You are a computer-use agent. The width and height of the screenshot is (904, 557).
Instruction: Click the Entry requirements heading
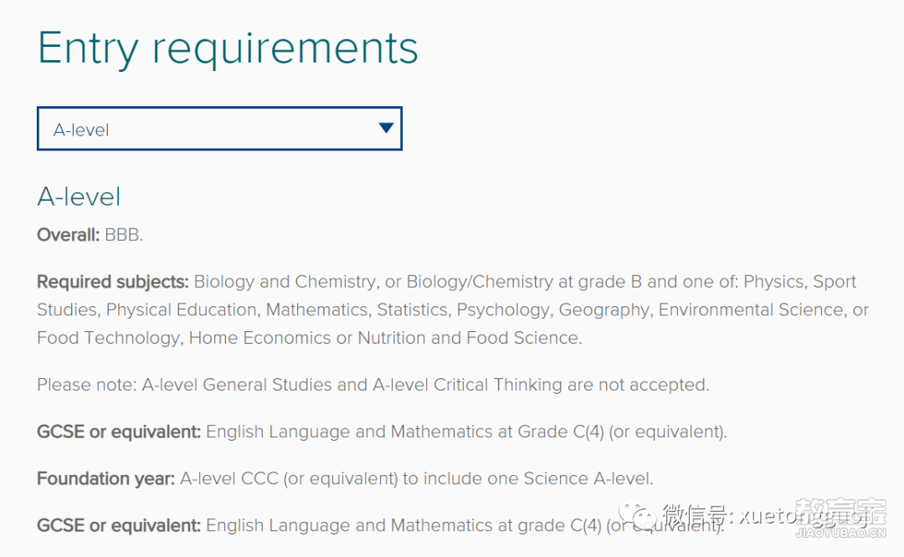228,49
